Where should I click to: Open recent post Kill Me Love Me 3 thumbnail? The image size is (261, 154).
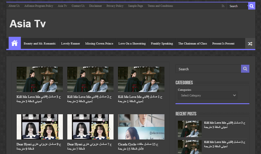tap(189, 129)
